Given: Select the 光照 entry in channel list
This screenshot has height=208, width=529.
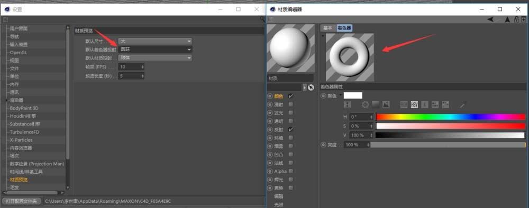Looking at the screenshot, I should pos(279,204).
